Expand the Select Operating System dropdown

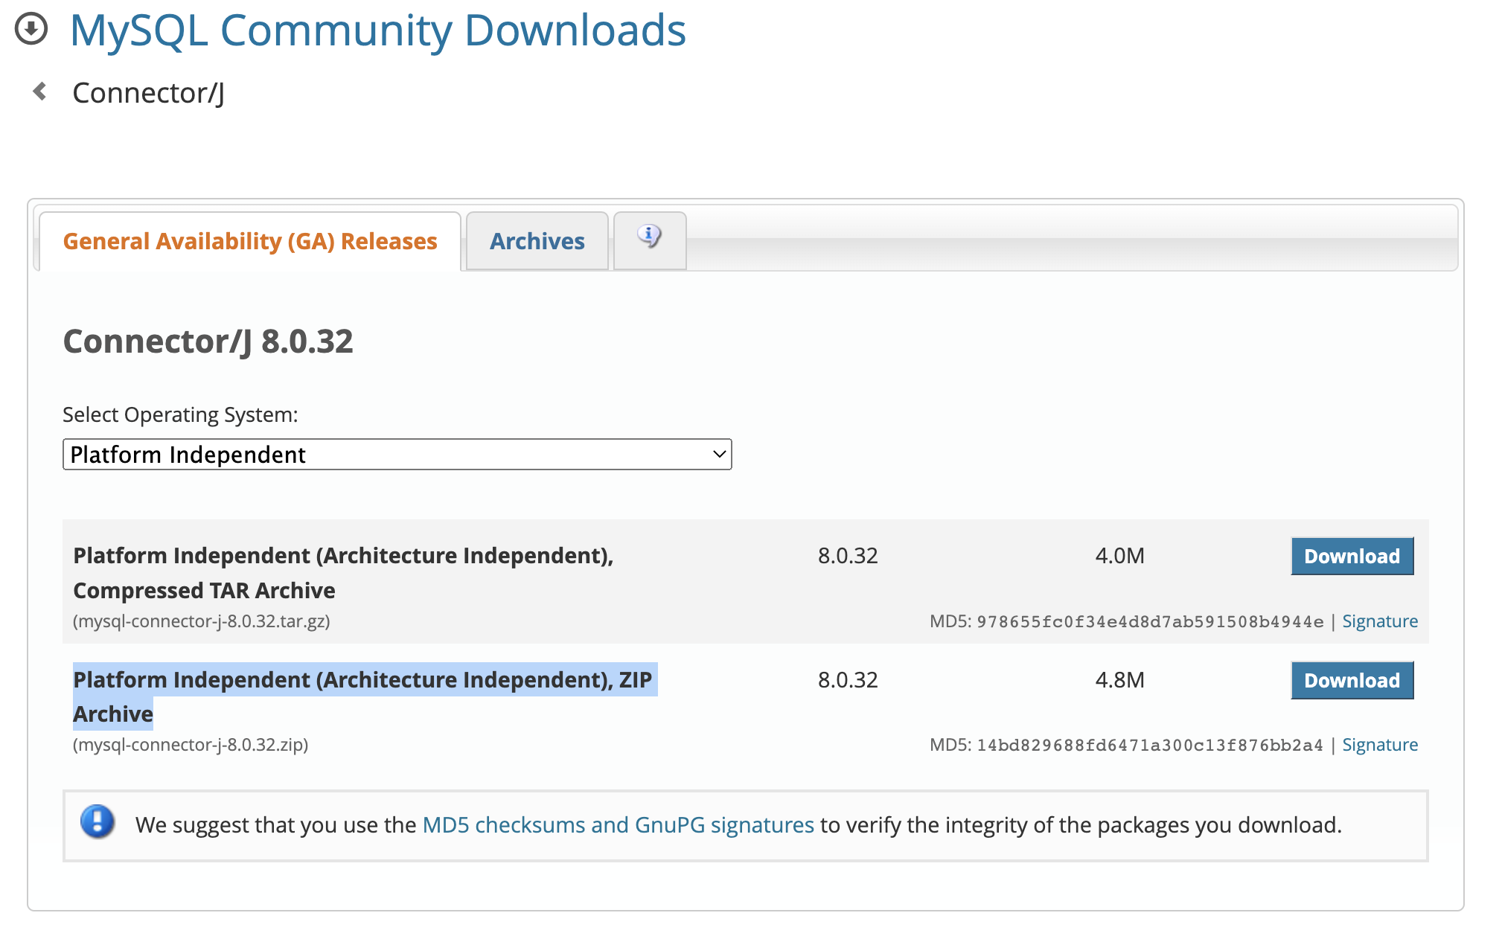pos(396,455)
